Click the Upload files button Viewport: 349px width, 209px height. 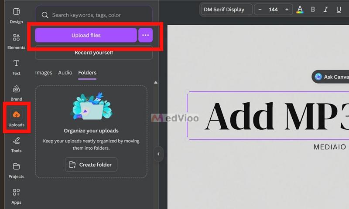coord(86,35)
